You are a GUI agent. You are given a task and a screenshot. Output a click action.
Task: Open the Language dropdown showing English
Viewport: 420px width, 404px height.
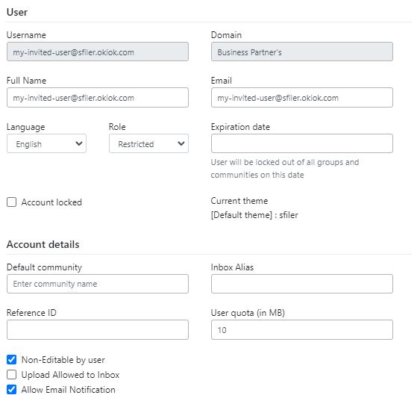point(46,143)
